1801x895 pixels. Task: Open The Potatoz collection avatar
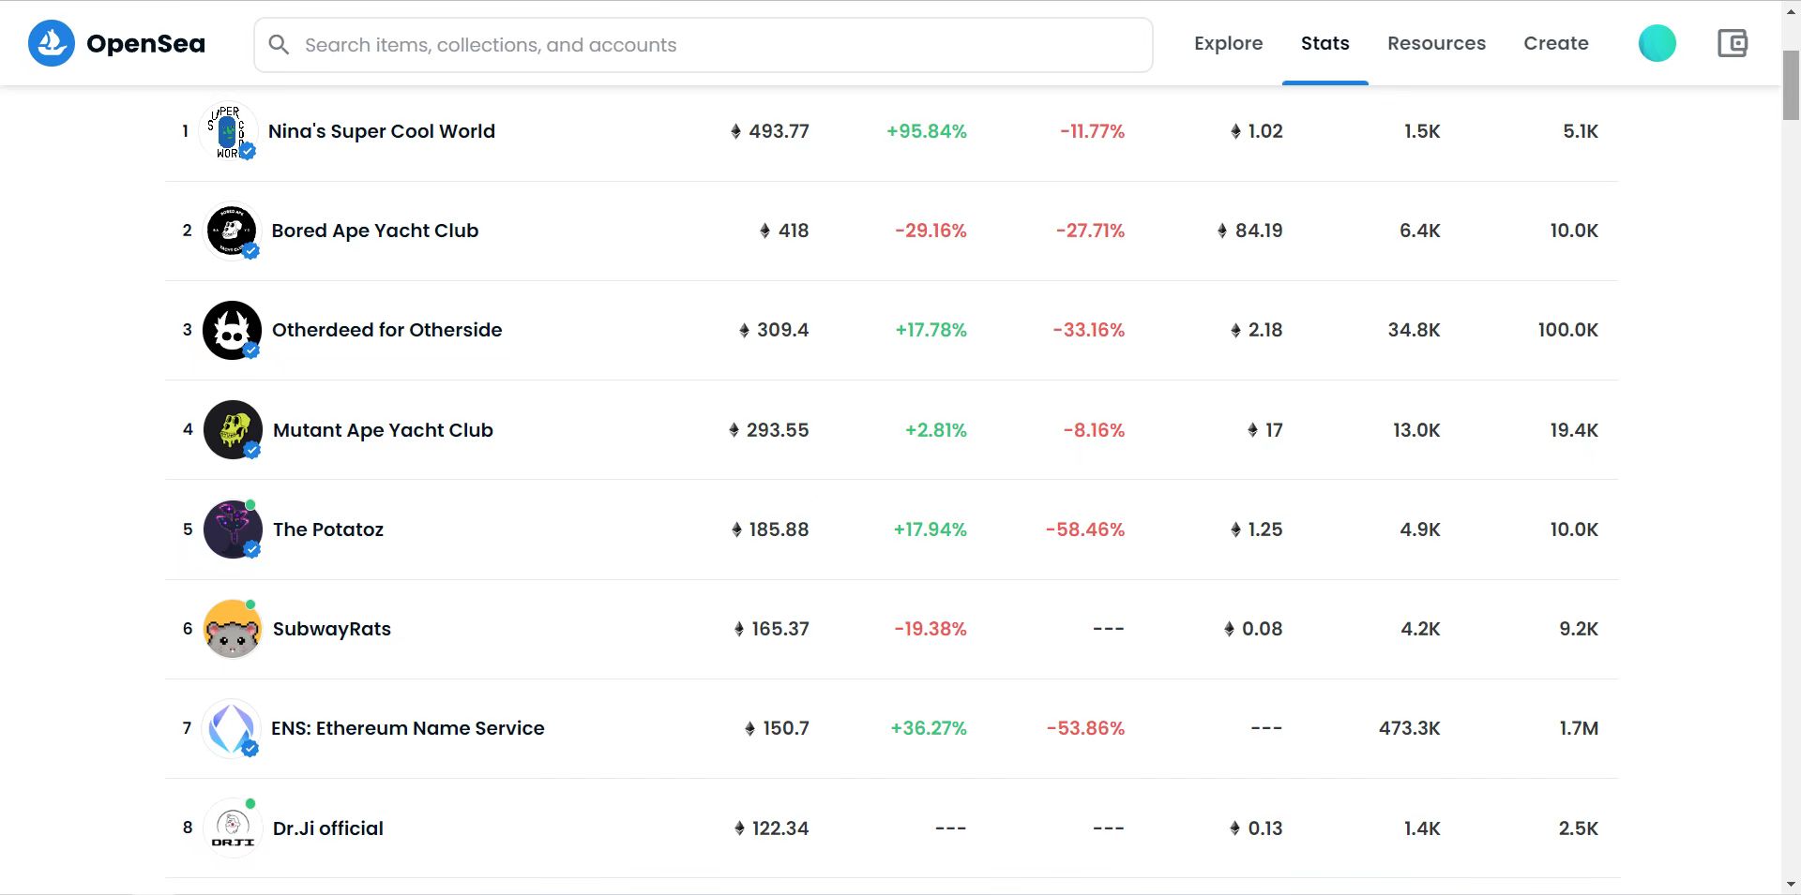[x=233, y=530]
